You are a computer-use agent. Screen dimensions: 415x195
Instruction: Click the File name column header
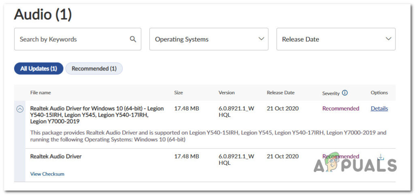(41, 93)
